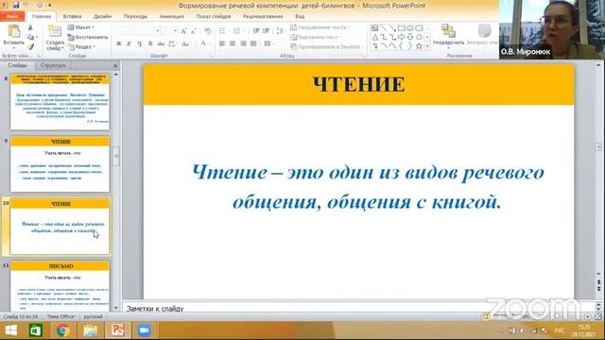Select slide 8 thumbnail in slides pane

pos(60,102)
